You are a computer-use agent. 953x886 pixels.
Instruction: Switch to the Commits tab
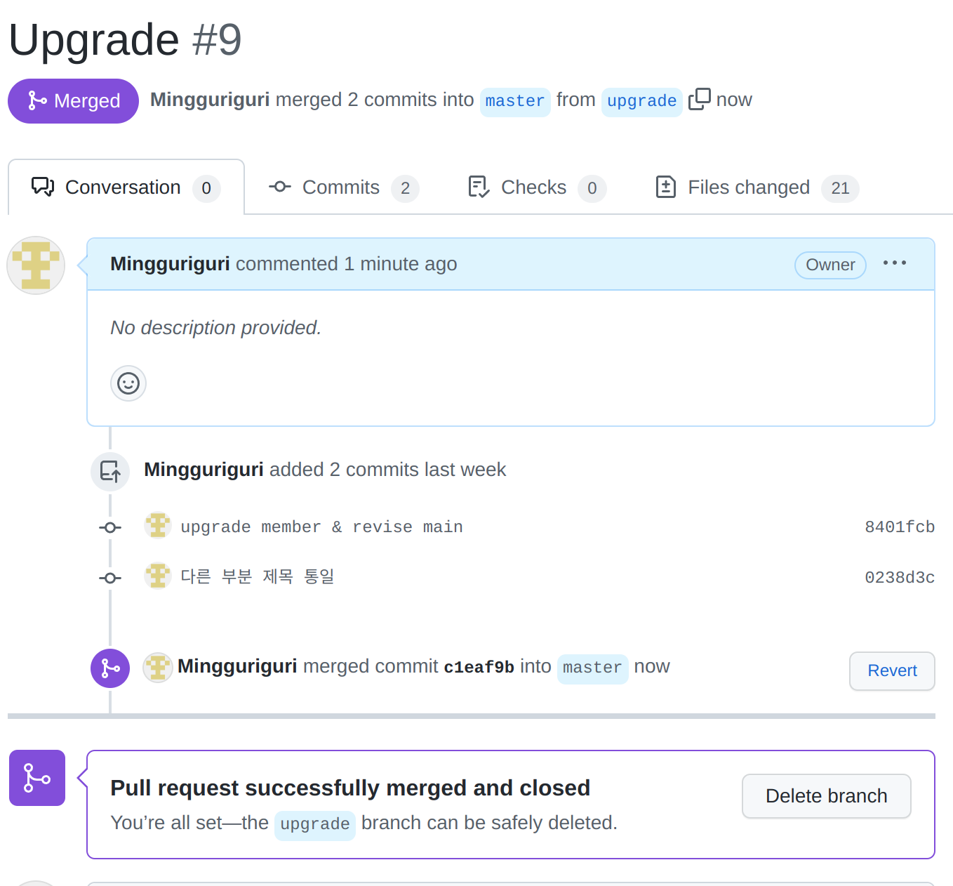pos(344,187)
